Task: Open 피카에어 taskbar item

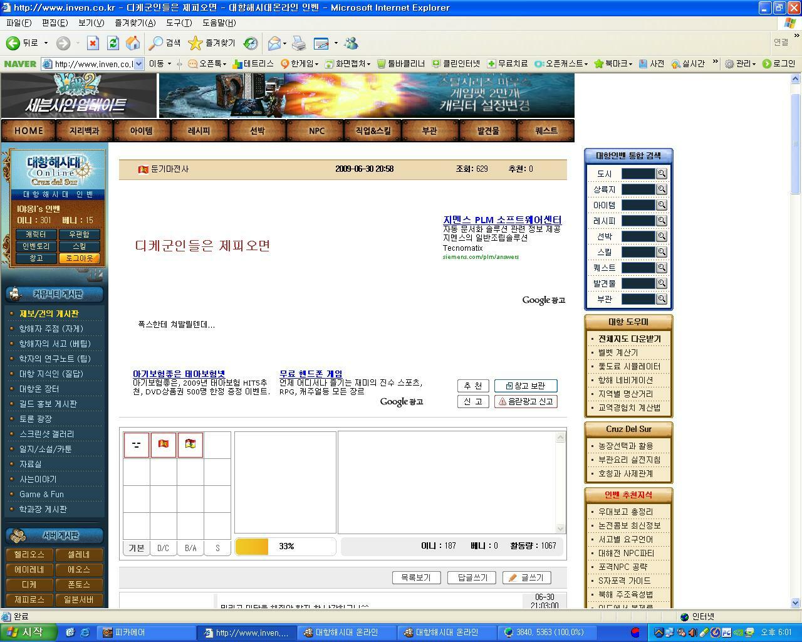Action: [x=147, y=633]
